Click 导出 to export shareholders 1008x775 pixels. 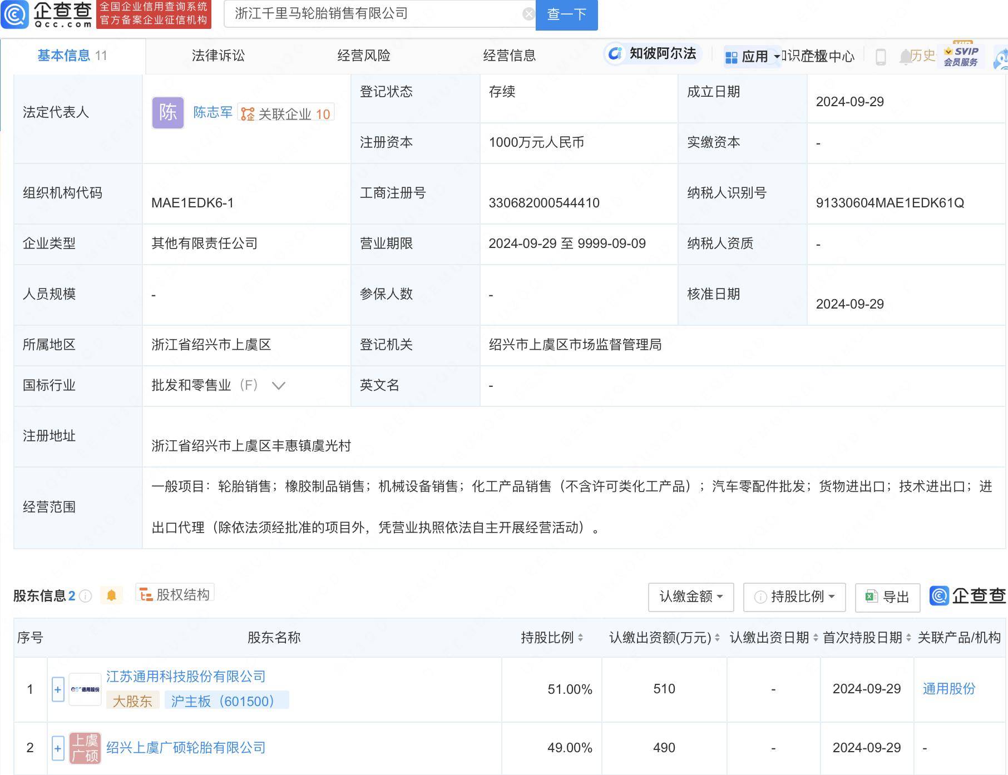click(887, 597)
